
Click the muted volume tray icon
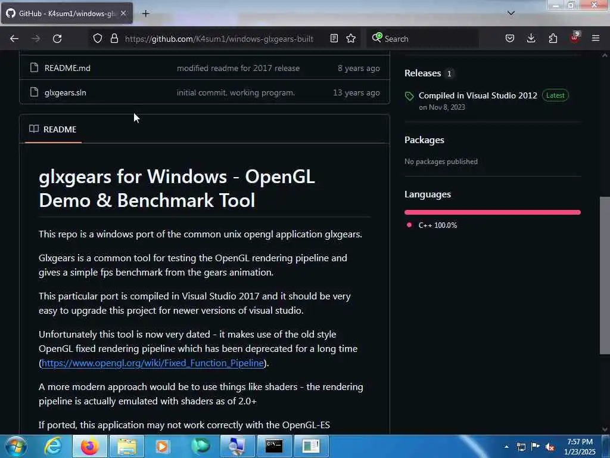tap(550, 447)
